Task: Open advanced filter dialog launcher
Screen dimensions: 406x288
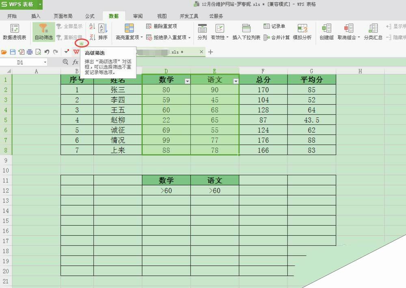Action: point(82,44)
